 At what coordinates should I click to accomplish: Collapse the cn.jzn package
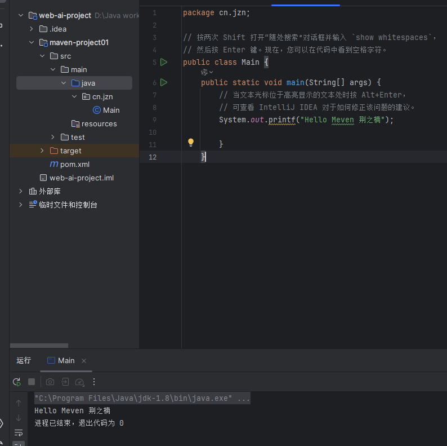click(74, 96)
